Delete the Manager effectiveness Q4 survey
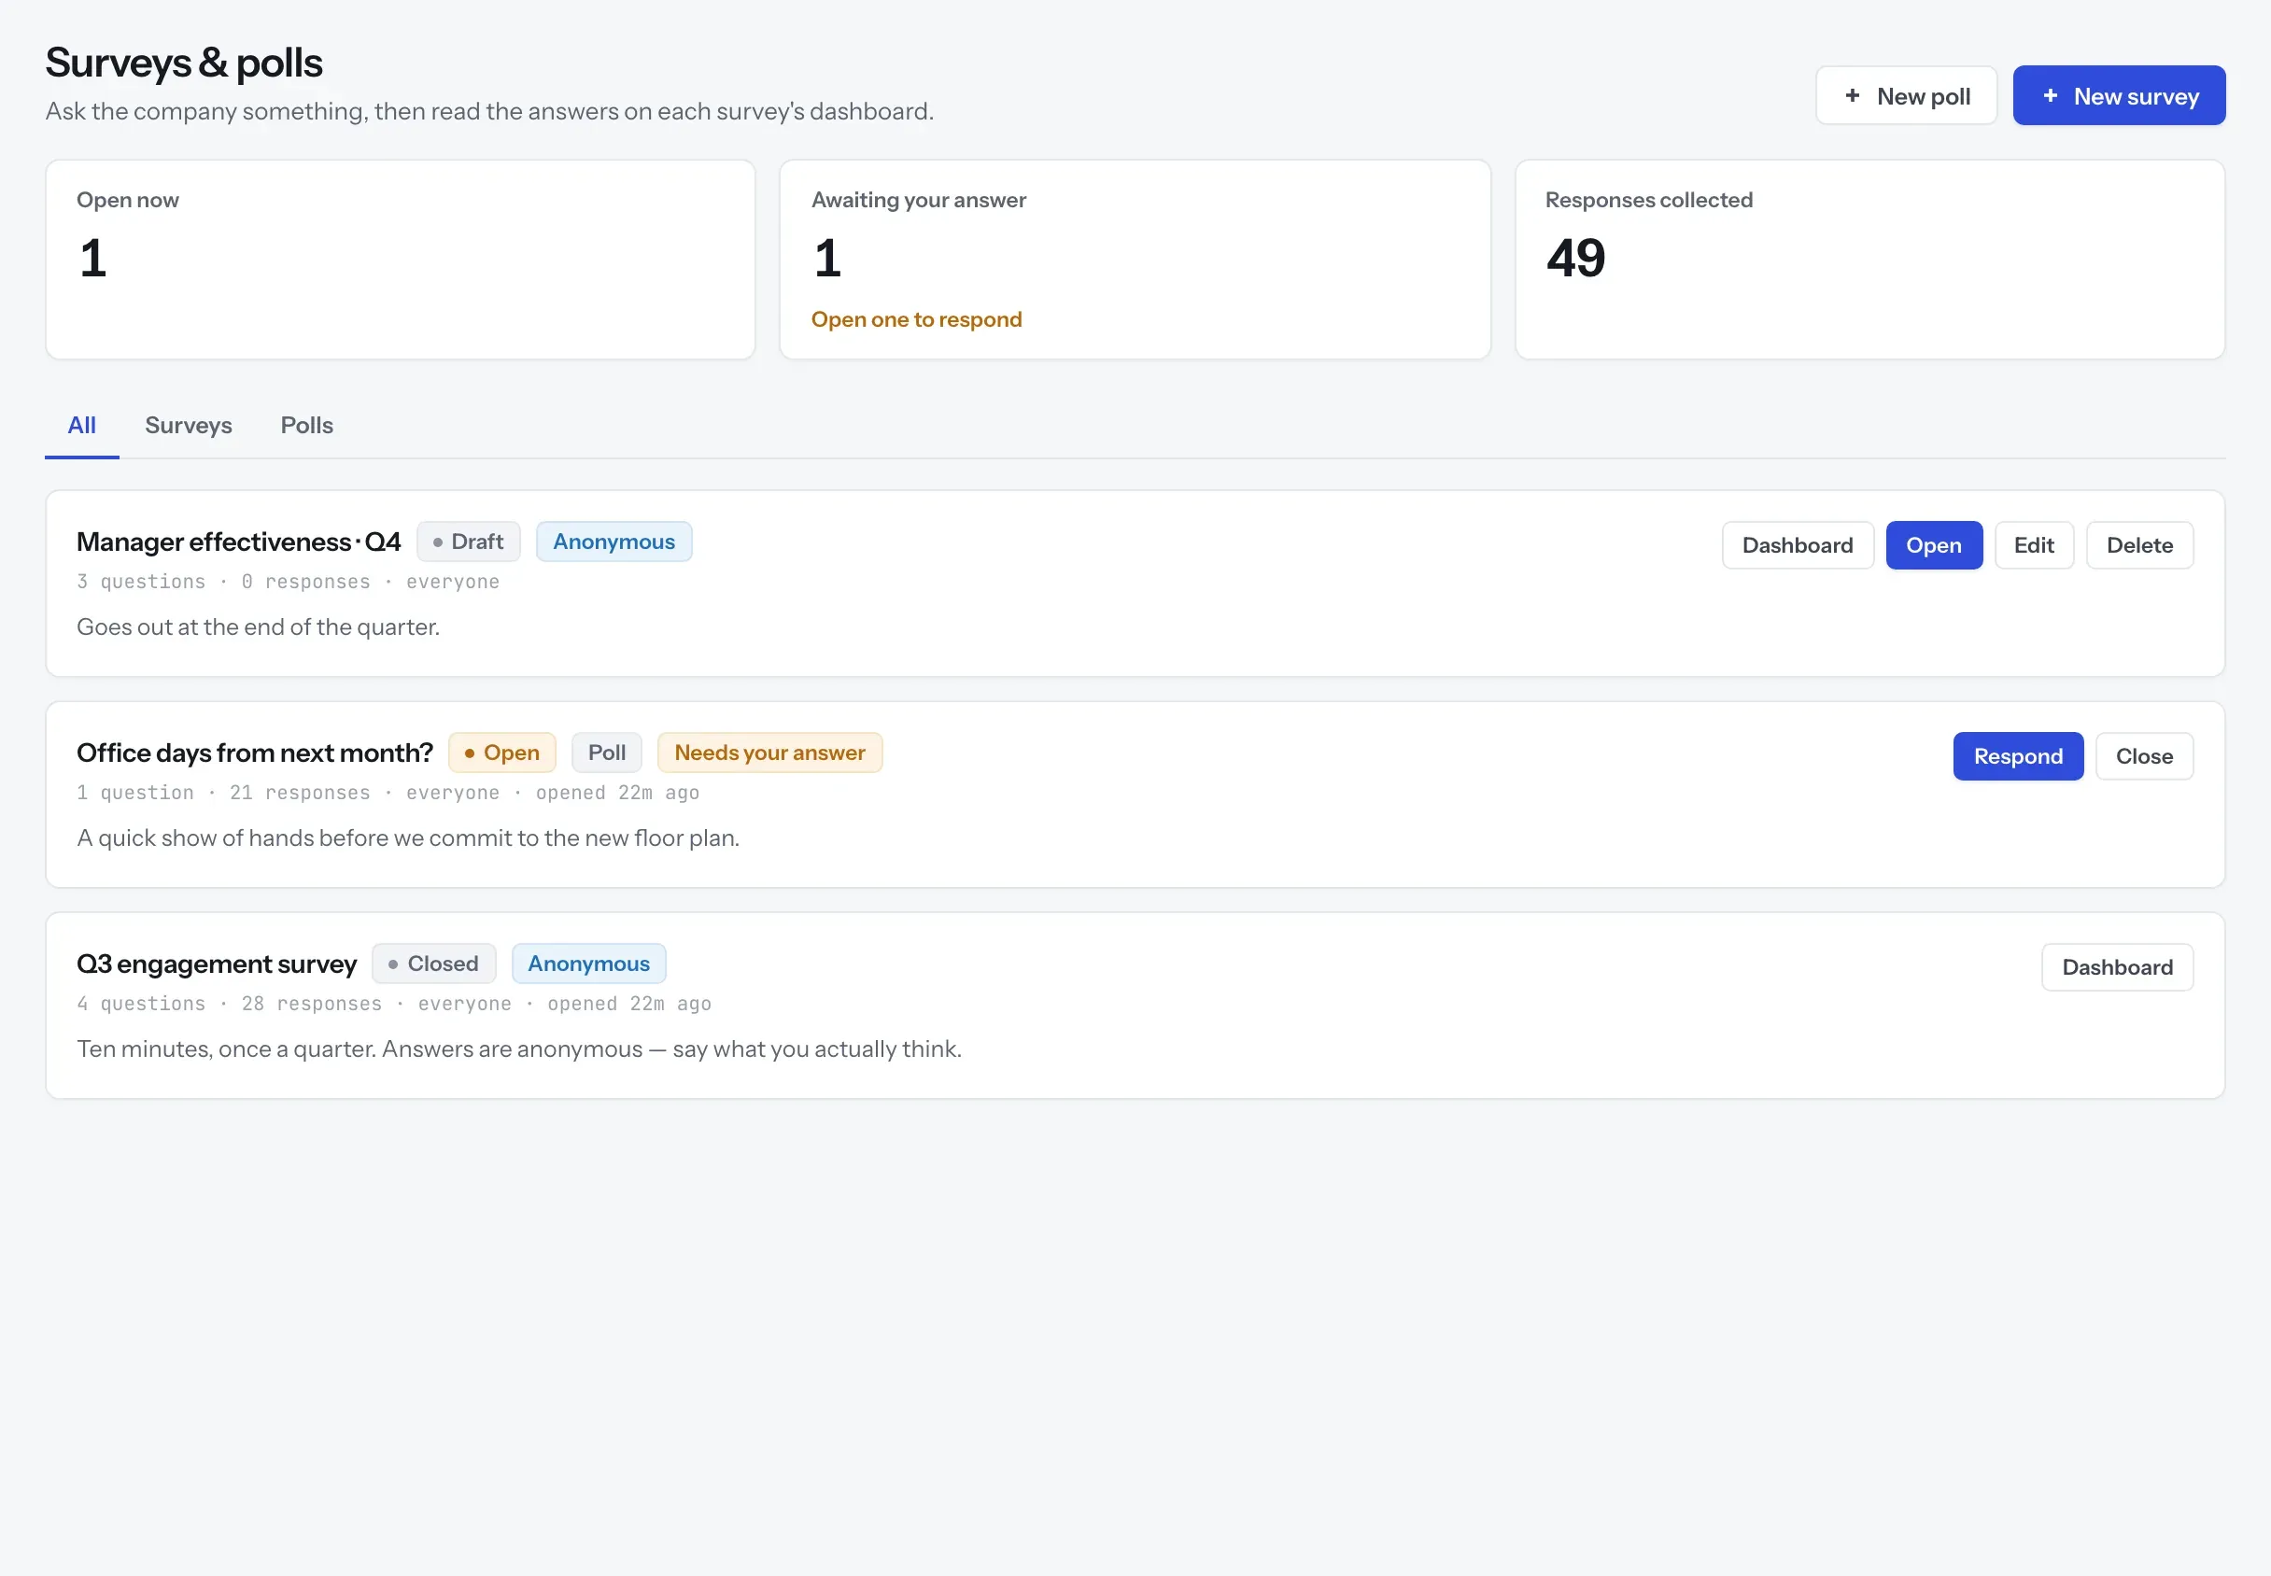2271x1576 pixels. pyautogui.click(x=2139, y=545)
